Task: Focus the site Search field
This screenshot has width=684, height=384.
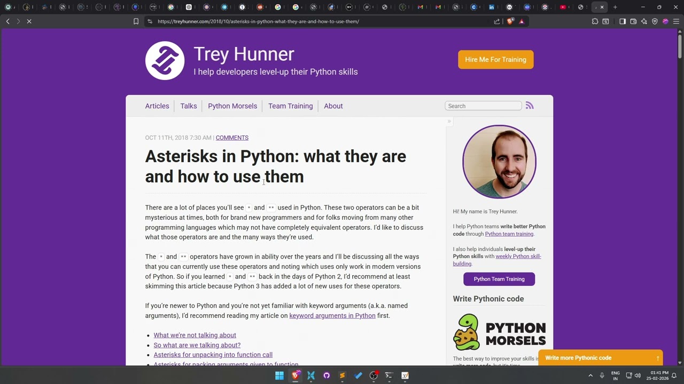Action: [x=483, y=106]
